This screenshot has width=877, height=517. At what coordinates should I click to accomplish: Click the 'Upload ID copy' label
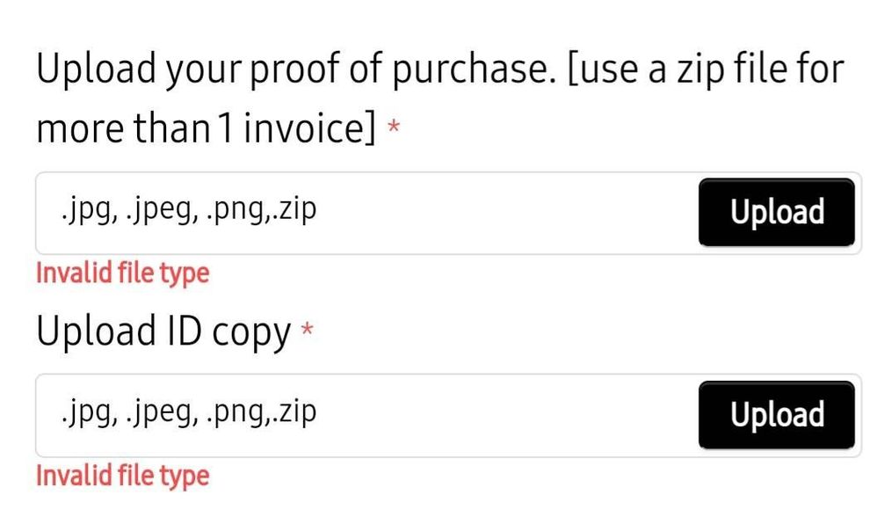click(x=163, y=331)
